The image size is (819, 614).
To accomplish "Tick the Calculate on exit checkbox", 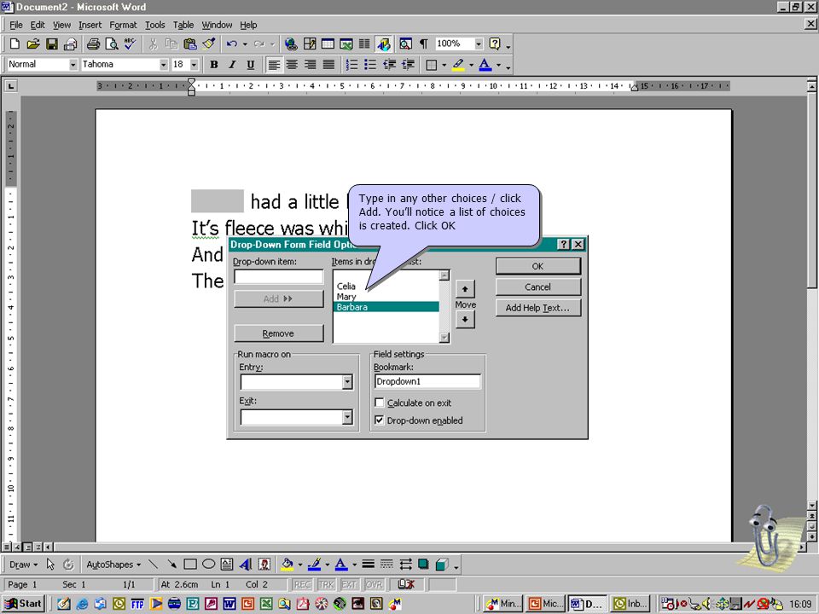I will pyautogui.click(x=380, y=403).
